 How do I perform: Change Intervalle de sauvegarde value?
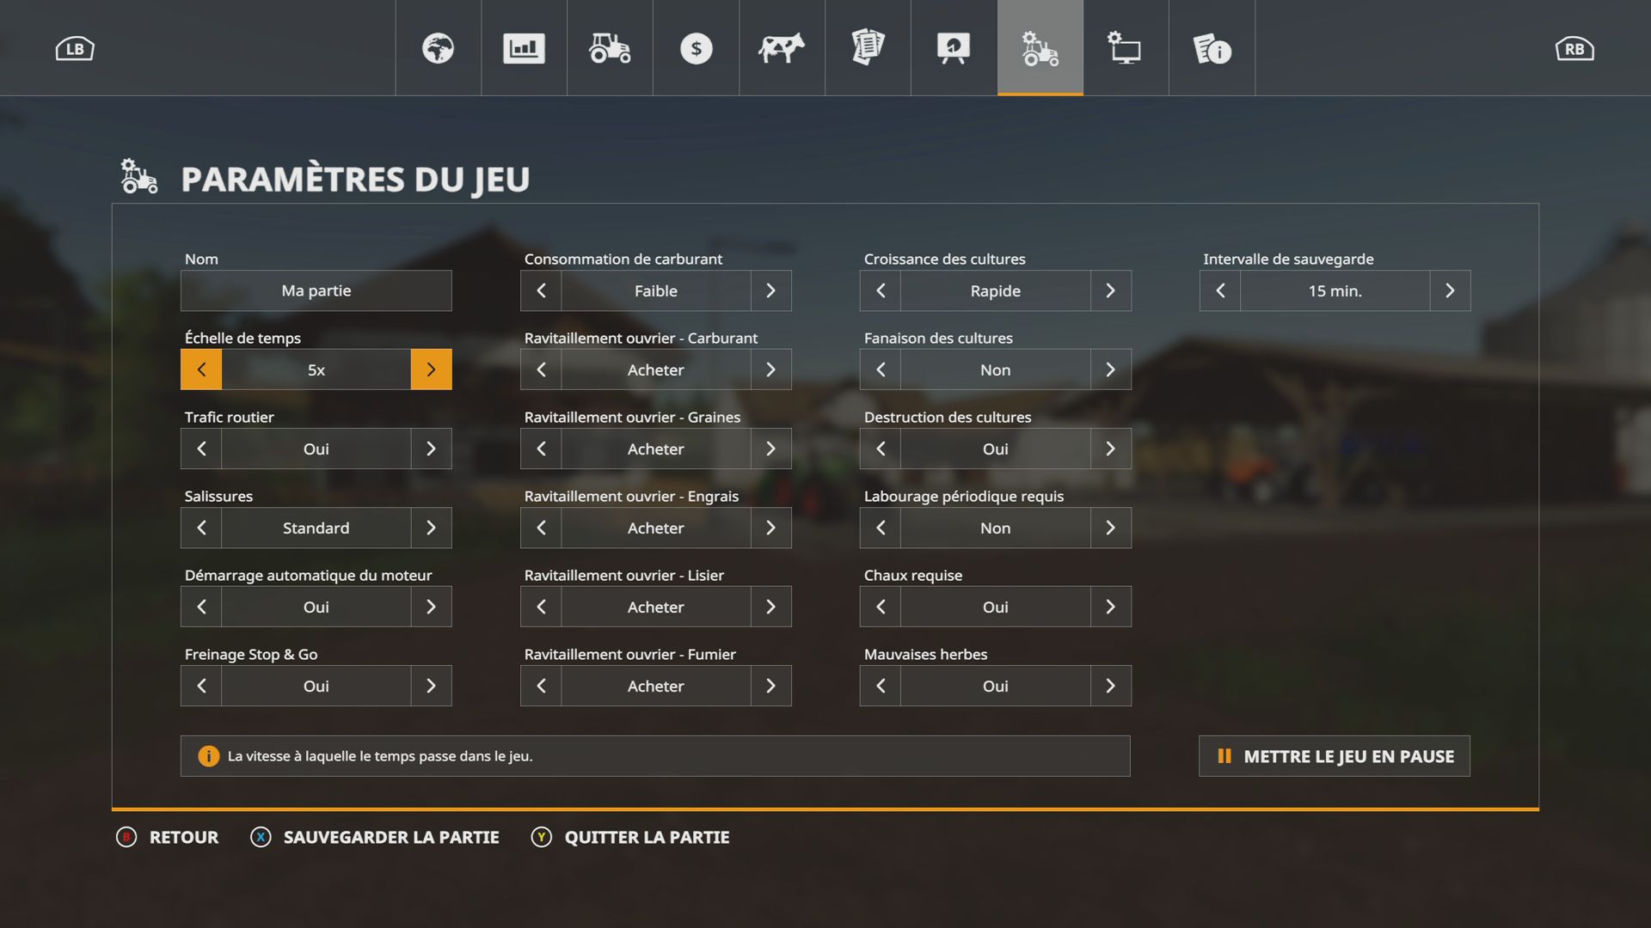pyautogui.click(x=1449, y=290)
